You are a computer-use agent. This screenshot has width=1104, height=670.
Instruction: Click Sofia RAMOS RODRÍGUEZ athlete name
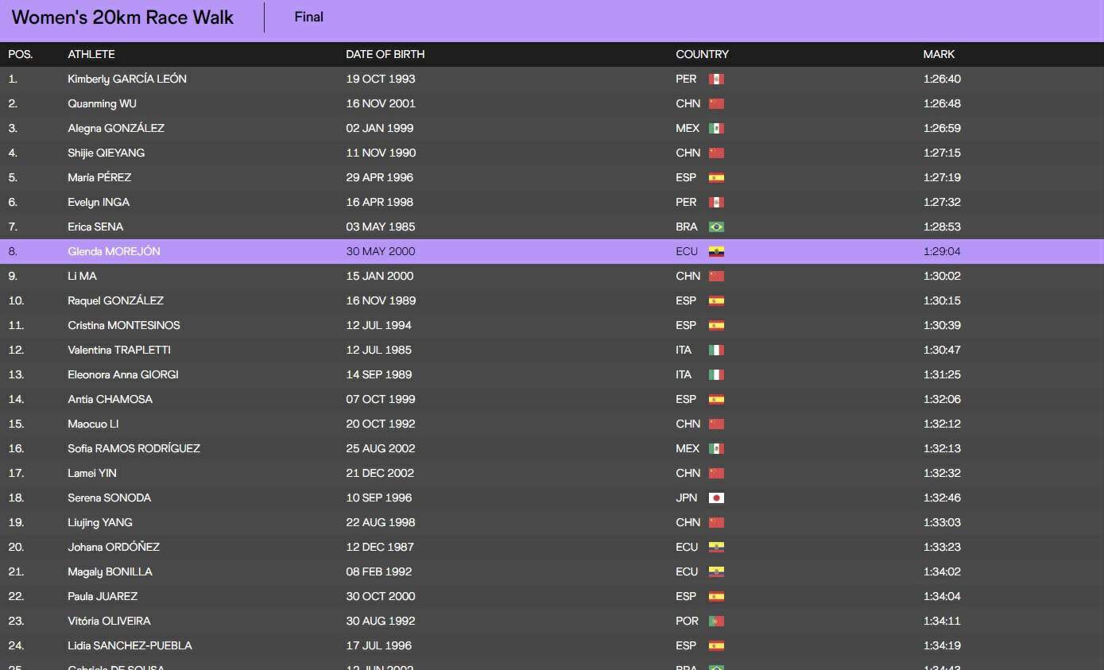point(134,448)
